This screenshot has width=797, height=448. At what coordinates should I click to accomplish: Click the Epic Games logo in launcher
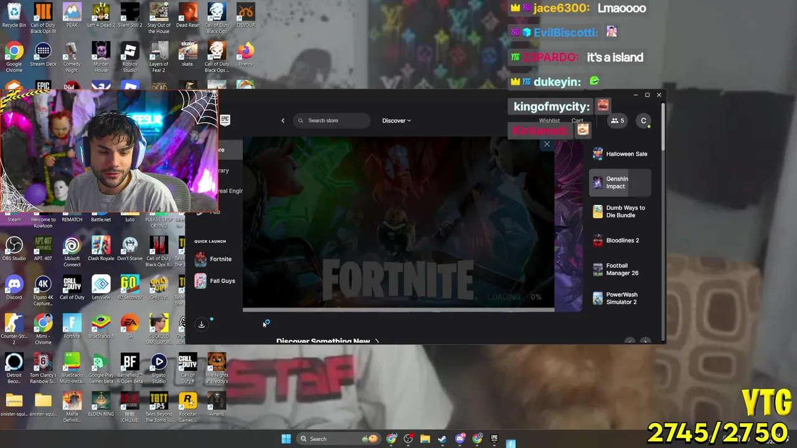(x=225, y=120)
